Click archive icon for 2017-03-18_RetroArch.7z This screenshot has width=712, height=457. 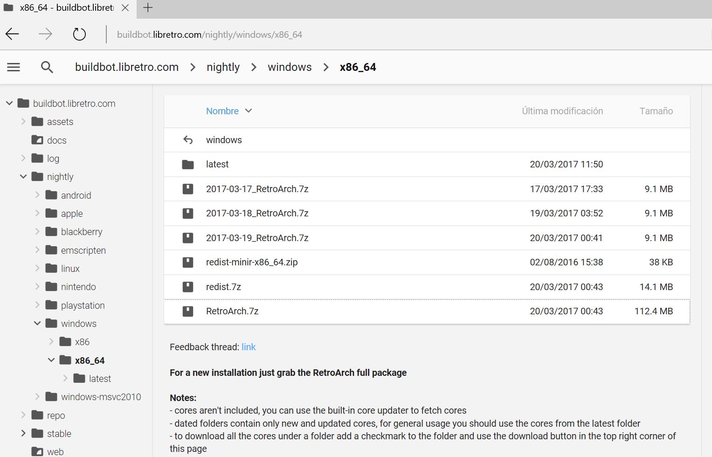tap(188, 213)
